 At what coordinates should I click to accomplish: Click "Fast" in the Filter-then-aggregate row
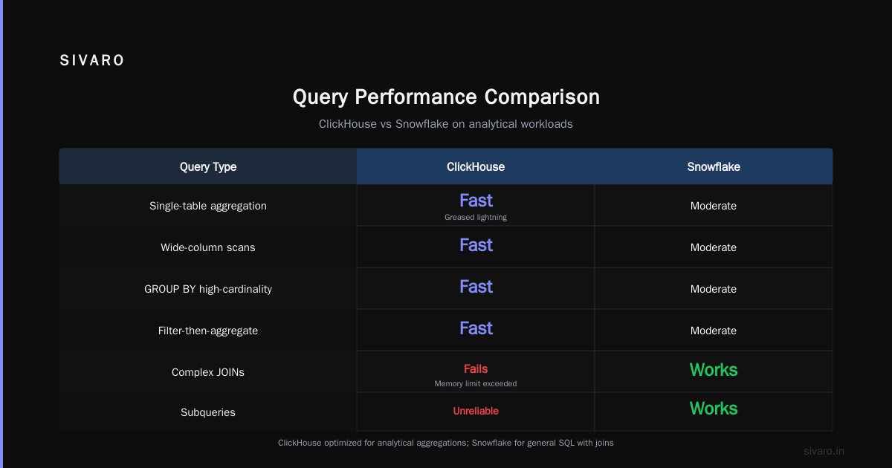[476, 328]
